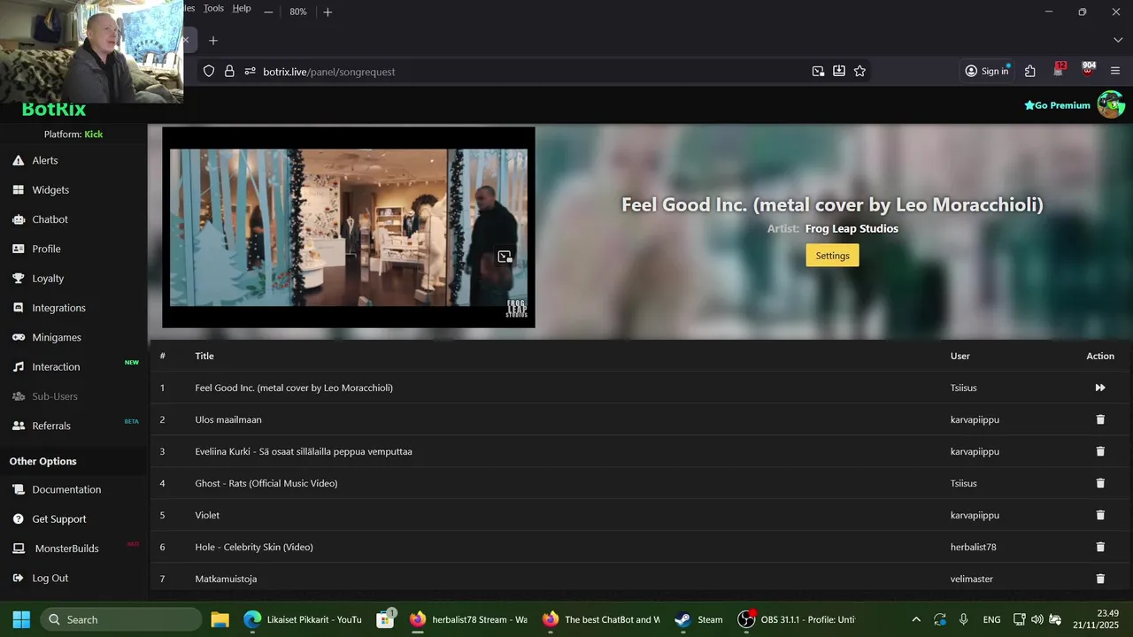Remove the Violet song request

[1100, 515]
